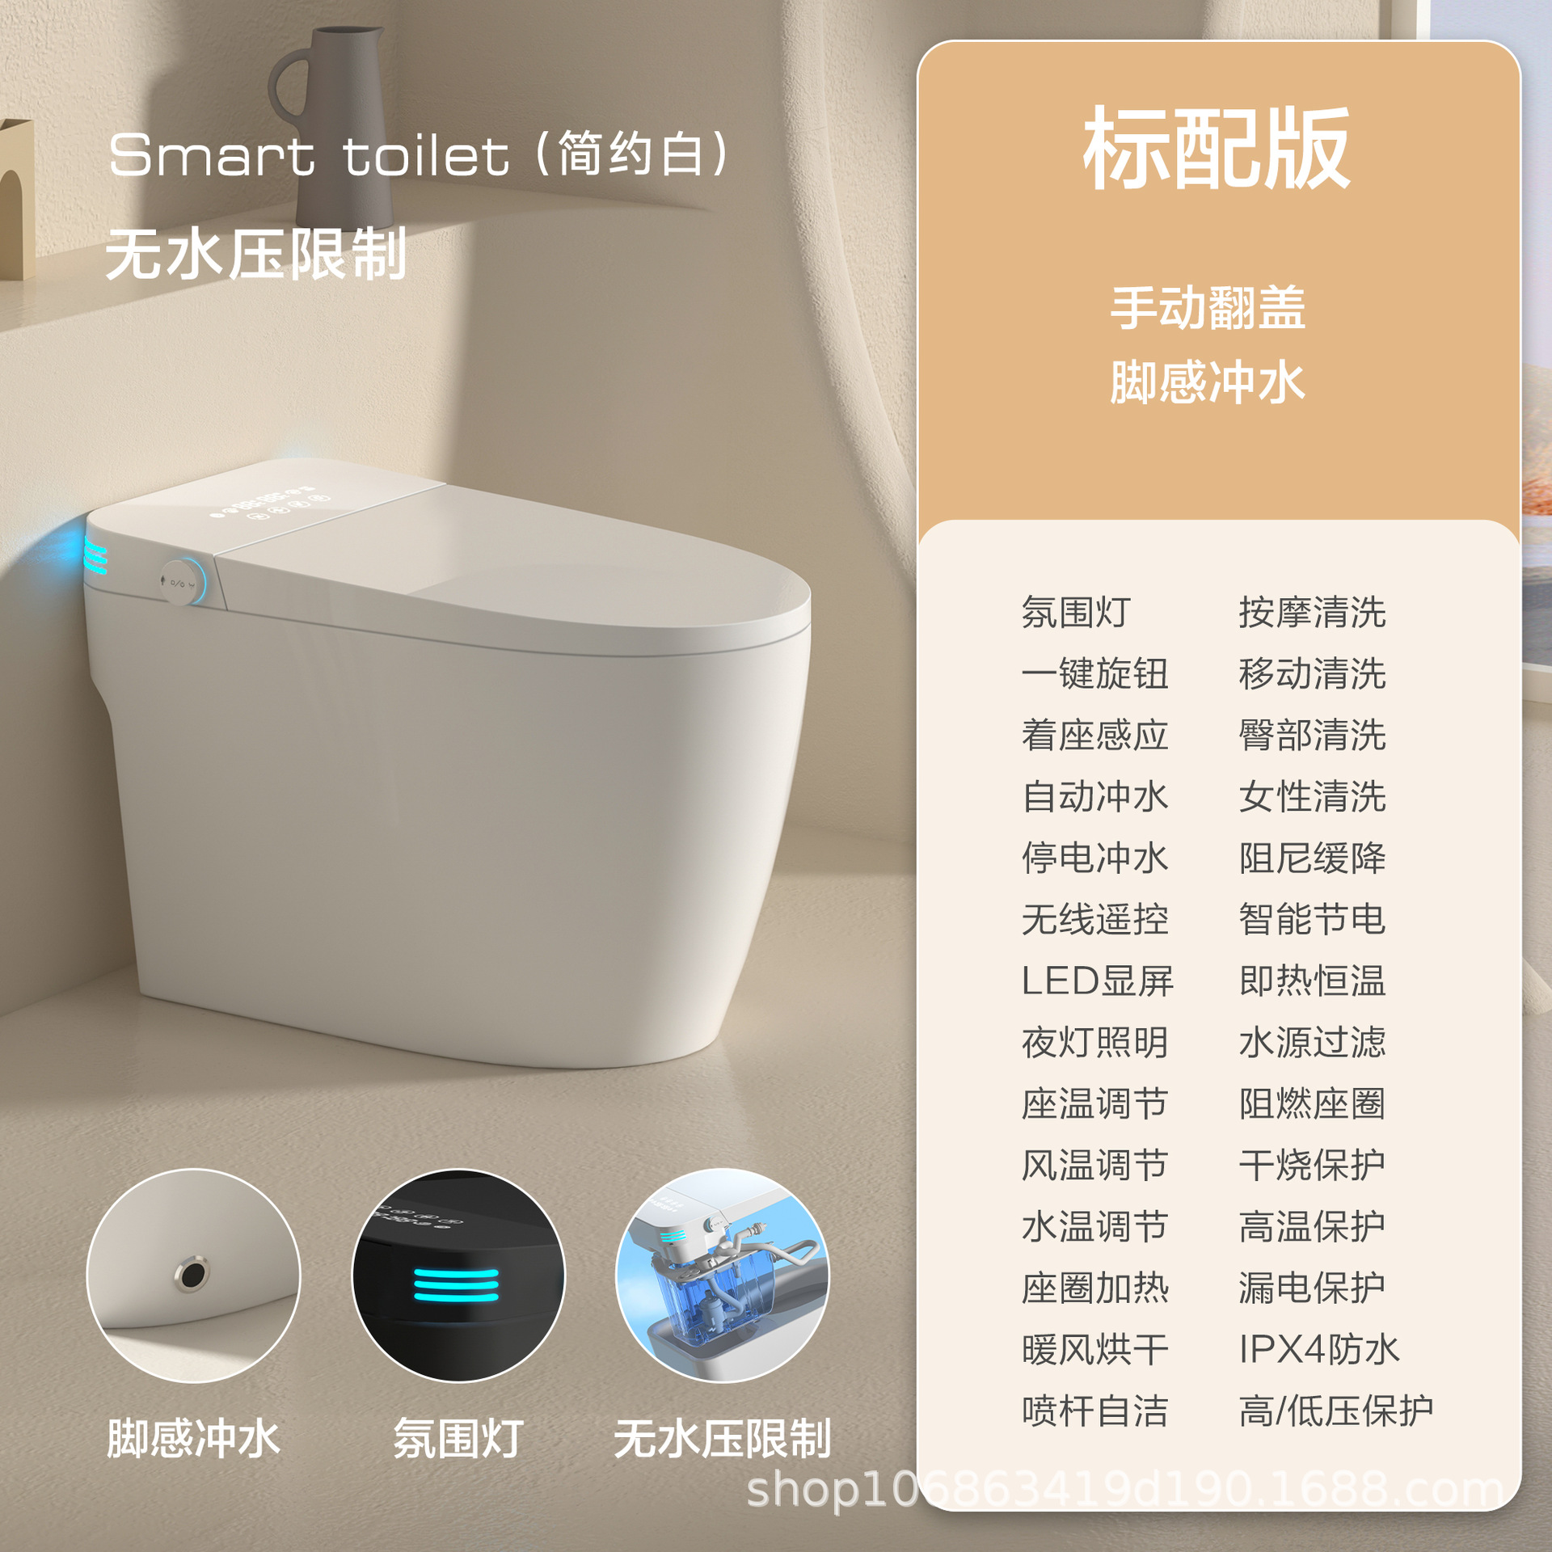This screenshot has height=1552, width=1552.
Task: Tap the LED touch panel on toilet top
Action: [x=271, y=503]
